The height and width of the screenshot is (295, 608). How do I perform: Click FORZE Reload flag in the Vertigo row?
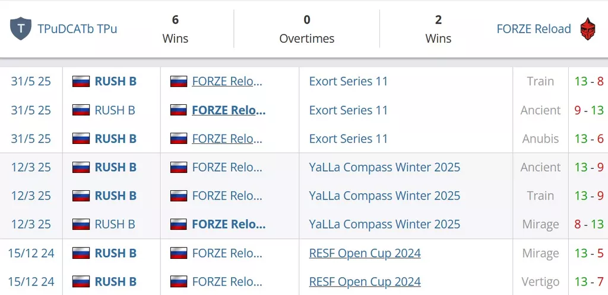point(179,281)
